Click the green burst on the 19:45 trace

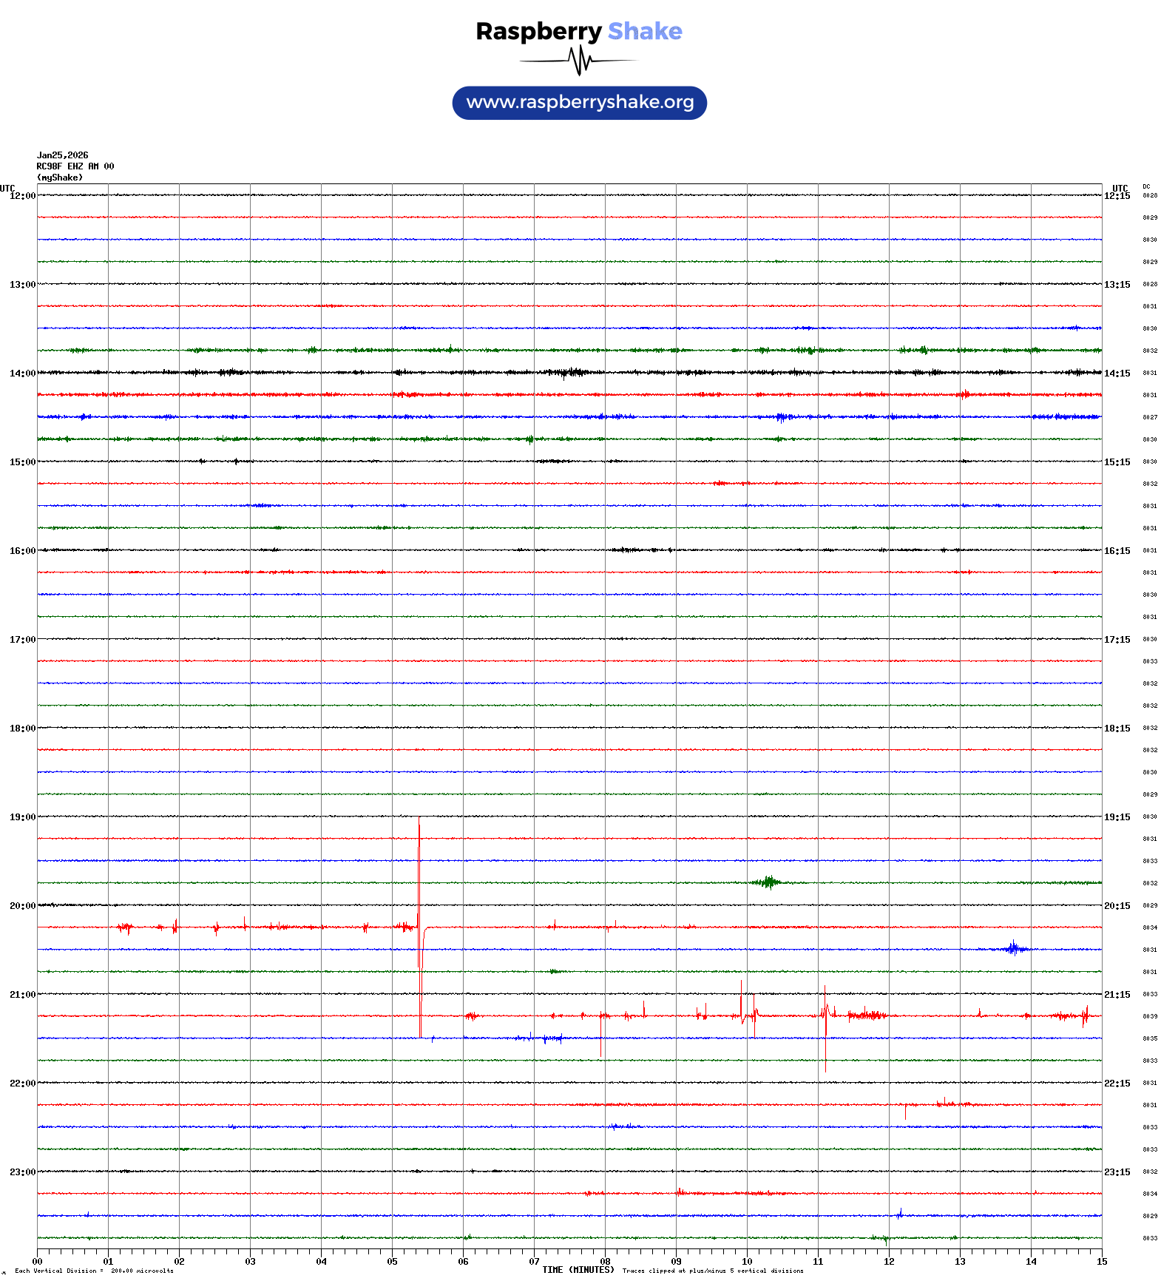(x=770, y=882)
